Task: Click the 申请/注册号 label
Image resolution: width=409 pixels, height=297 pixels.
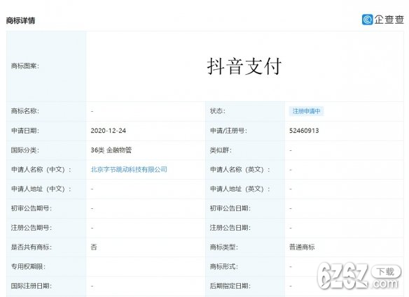Action: click(228, 131)
